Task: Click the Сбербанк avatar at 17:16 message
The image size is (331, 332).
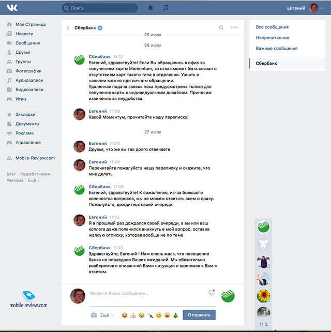Action: pyautogui.click(x=80, y=251)
